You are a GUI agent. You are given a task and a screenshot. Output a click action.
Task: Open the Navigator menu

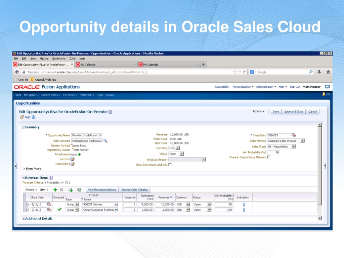[x=31, y=95]
